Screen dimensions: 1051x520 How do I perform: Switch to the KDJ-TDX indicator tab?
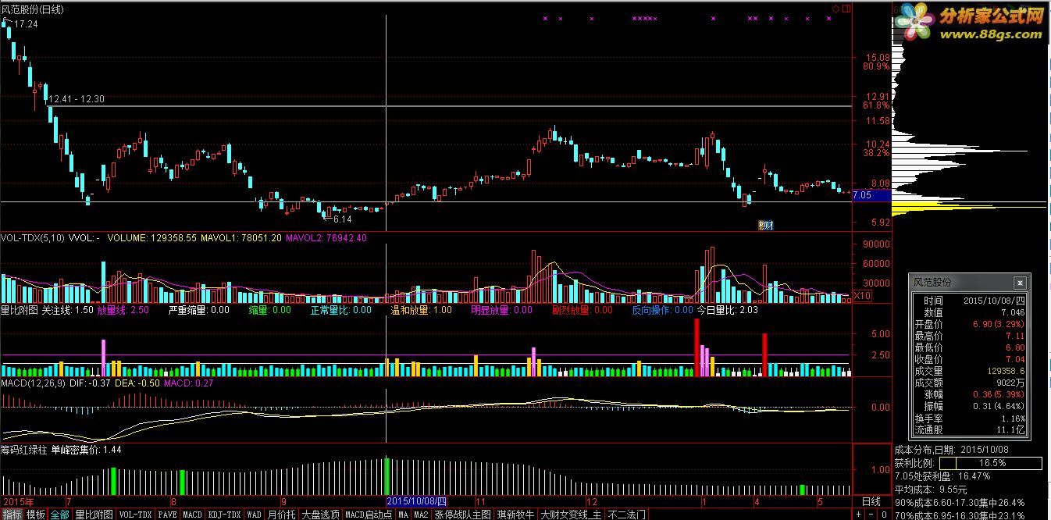coord(225,515)
